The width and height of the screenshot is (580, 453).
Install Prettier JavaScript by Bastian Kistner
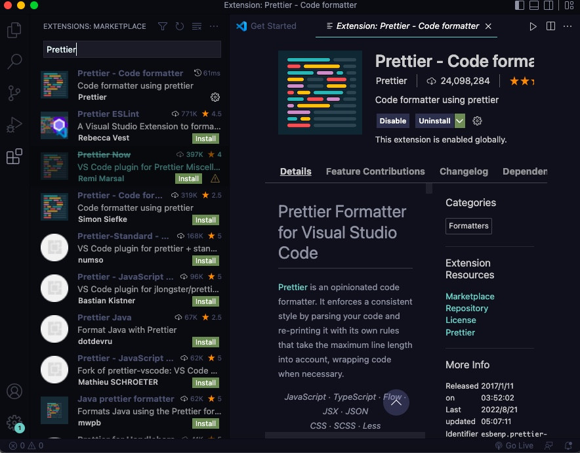tap(205, 301)
